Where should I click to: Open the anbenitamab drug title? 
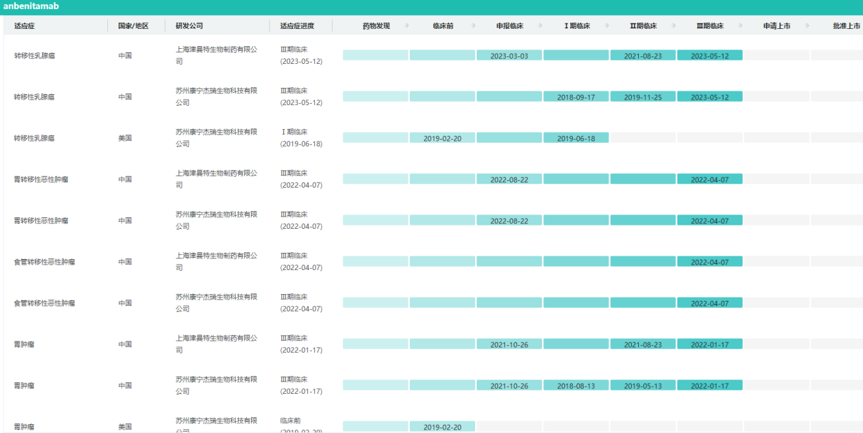[31, 6]
